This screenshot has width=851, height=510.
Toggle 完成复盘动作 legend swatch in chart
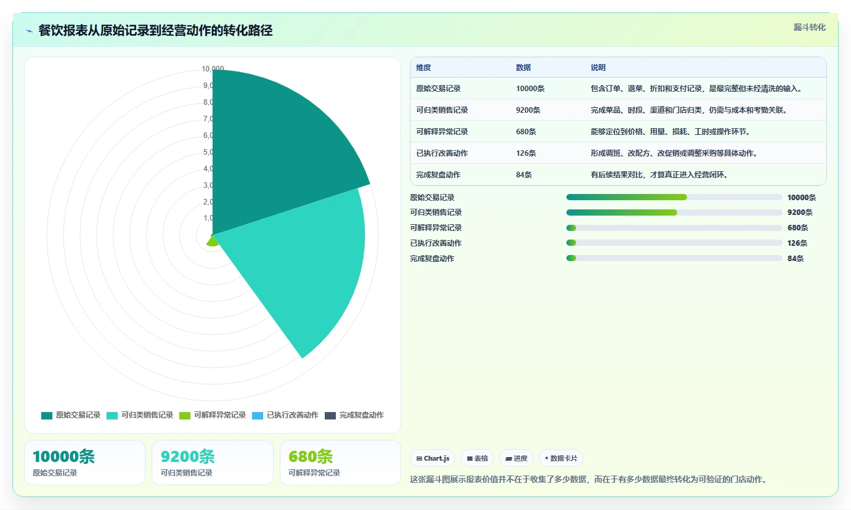click(x=330, y=415)
